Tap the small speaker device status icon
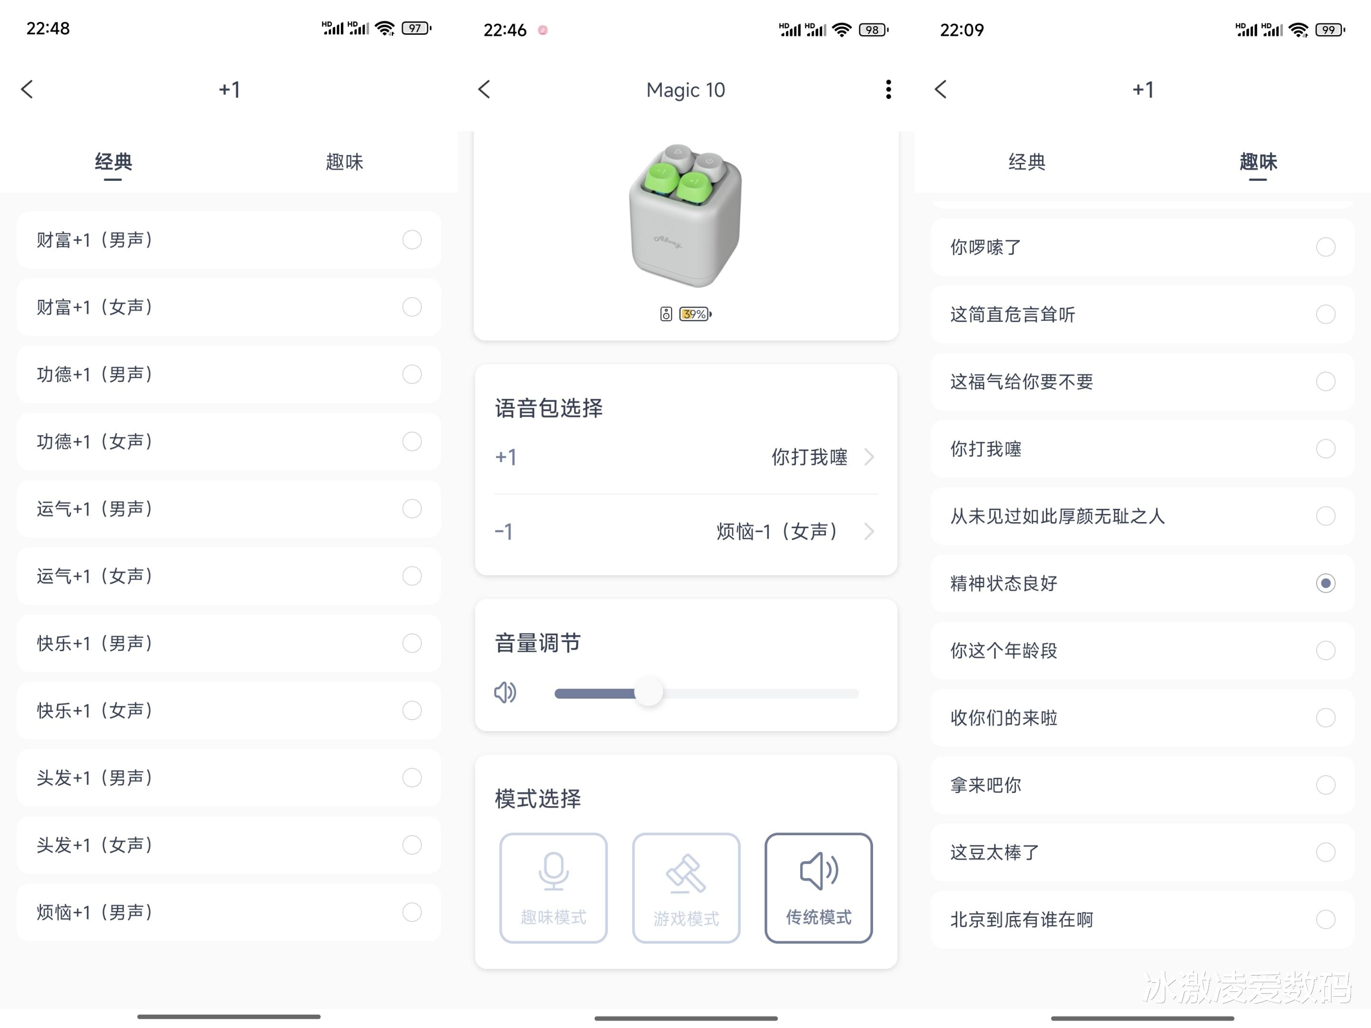The image size is (1371, 1028). pos(666,314)
